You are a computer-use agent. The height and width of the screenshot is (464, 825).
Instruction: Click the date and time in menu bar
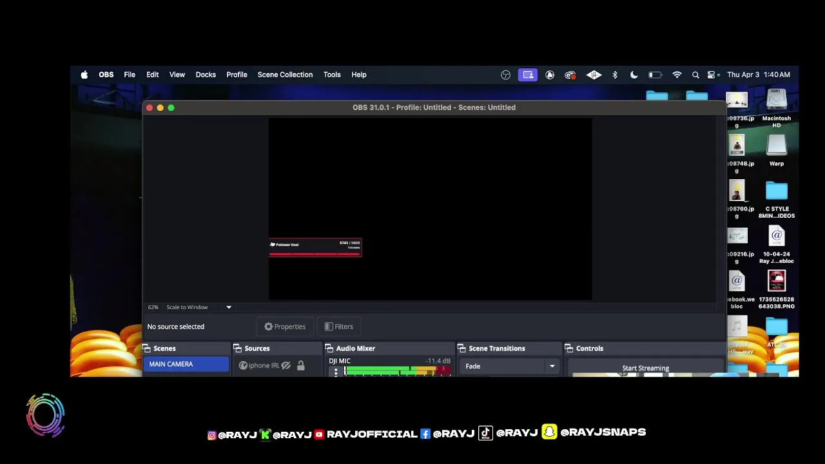(x=759, y=75)
